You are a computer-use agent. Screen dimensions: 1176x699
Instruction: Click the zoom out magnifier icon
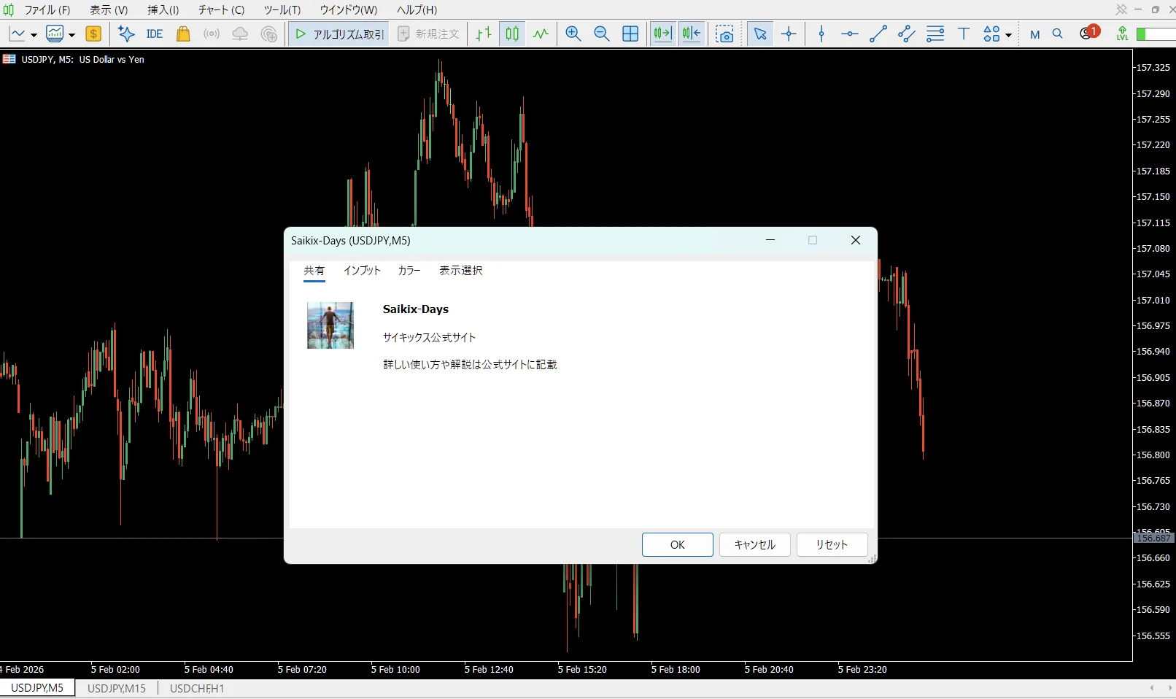[x=602, y=34]
